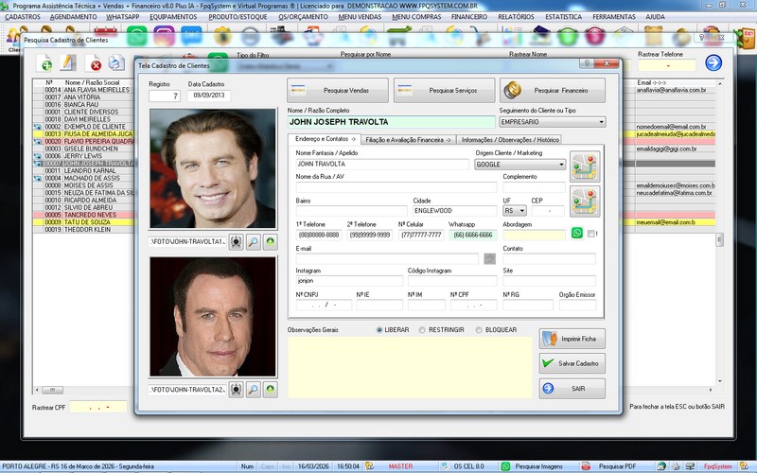Click vertical scrollbar thumb of client list
757x473 pixels.
pos(719,239)
